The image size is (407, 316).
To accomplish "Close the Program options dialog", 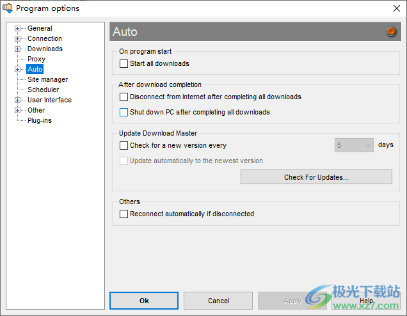I will click(396, 8).
